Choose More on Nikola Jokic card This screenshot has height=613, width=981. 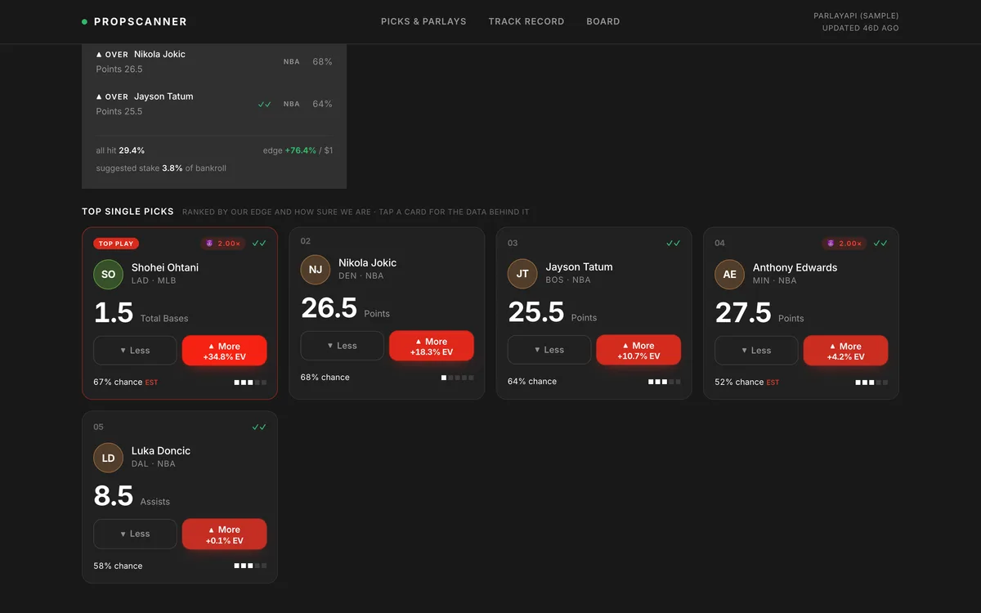[432, 347]
